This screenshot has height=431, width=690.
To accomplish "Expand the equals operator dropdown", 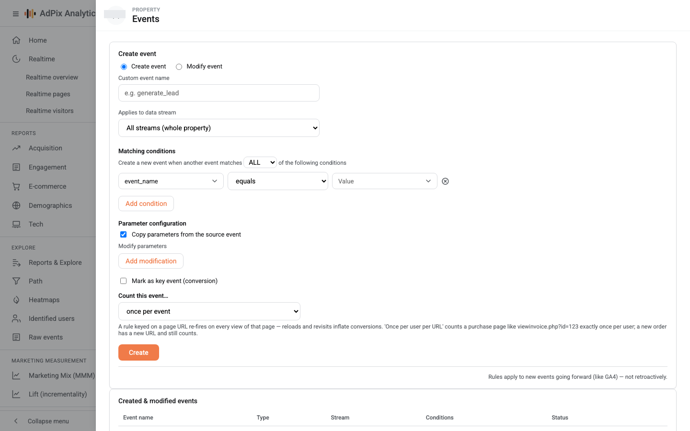I will [x=278, y=181].
